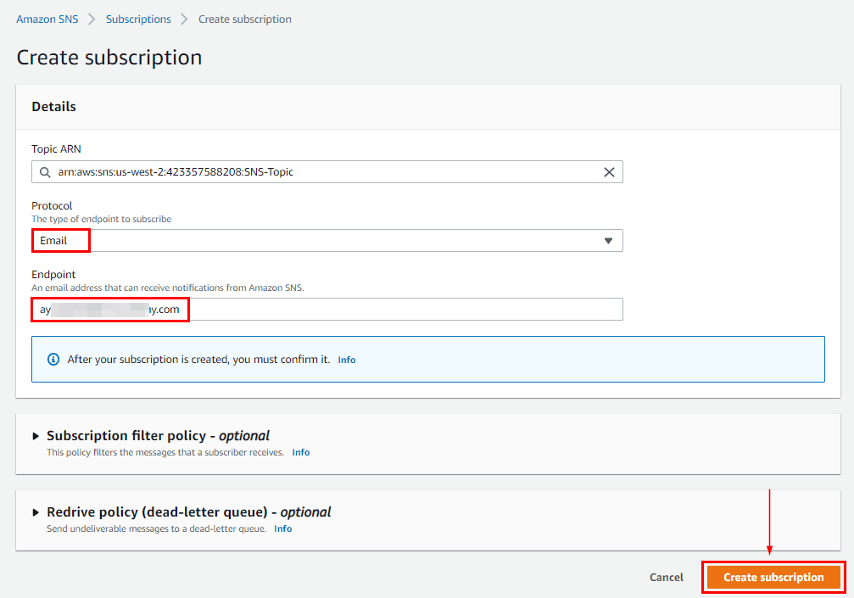Click the dropdown arrow on the Protocol selector
Viewport: 854px width, 598px height.
click(608, 241)
